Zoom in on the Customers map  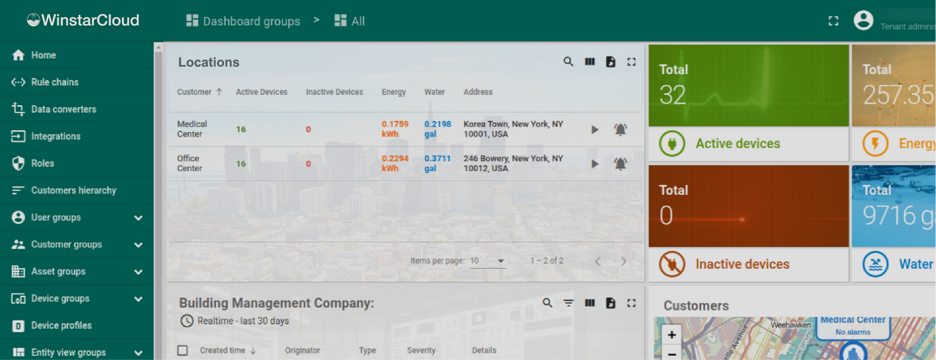point(672,334)
